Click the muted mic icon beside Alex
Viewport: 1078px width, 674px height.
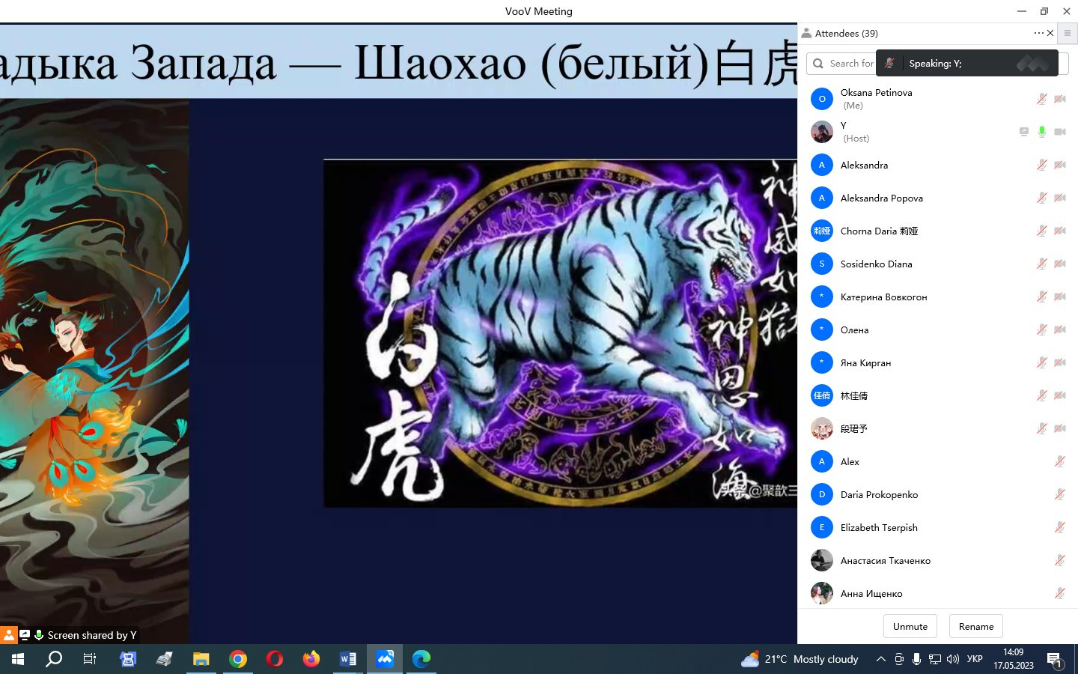(1060, 461)
